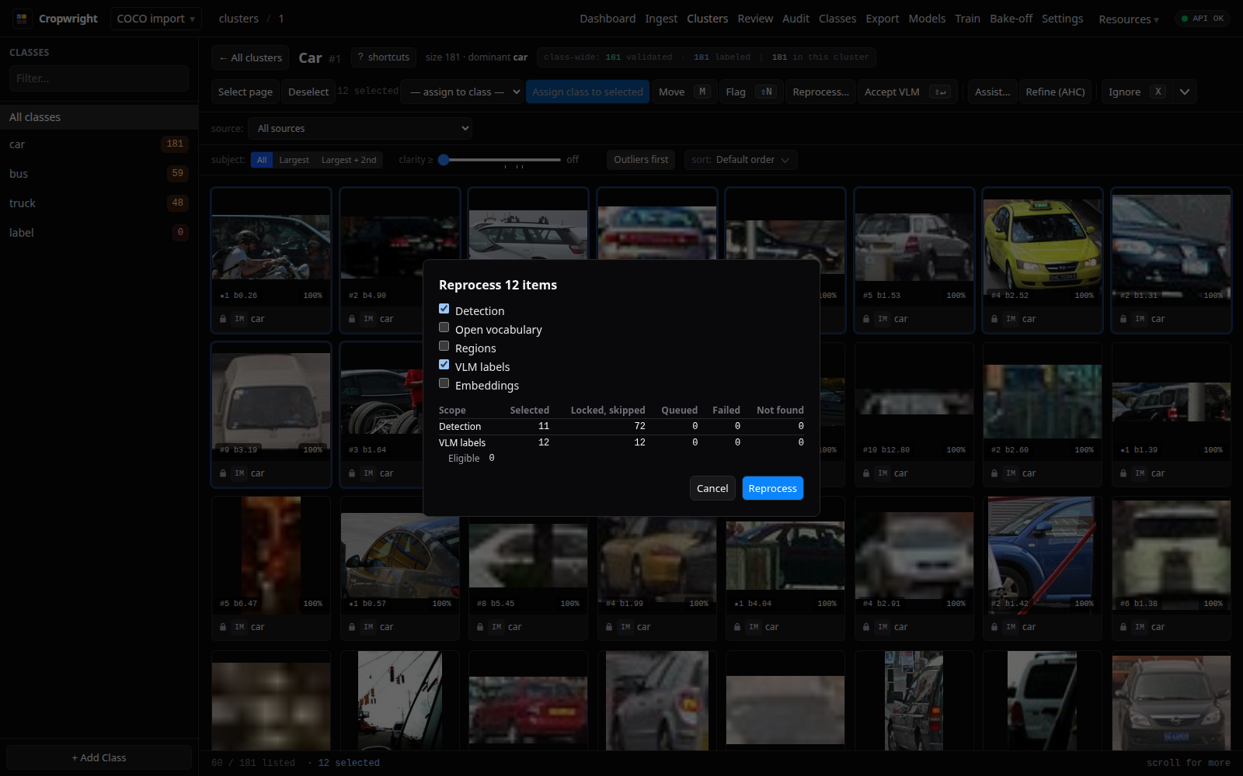The image size is (1243, 776).
Task: Open the All sources dropdown
Action: [x=360, y=128]
